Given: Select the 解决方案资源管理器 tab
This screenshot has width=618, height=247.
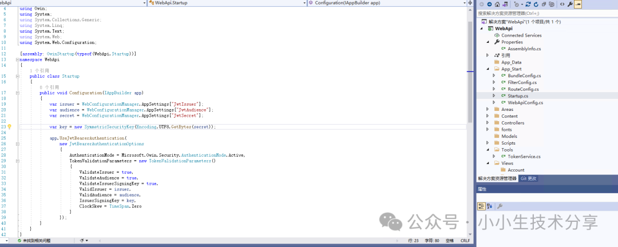Looking at the screenshot, I should click(497, 178).
